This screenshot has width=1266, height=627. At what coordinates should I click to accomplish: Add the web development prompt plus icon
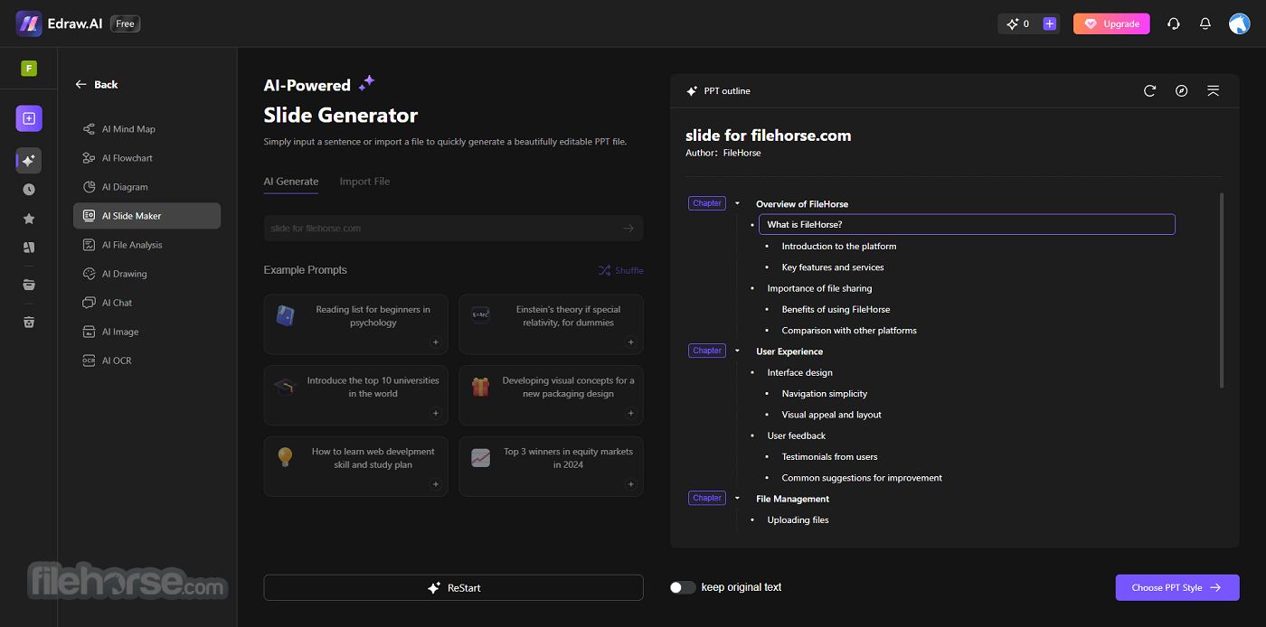[x=435, y=484]
